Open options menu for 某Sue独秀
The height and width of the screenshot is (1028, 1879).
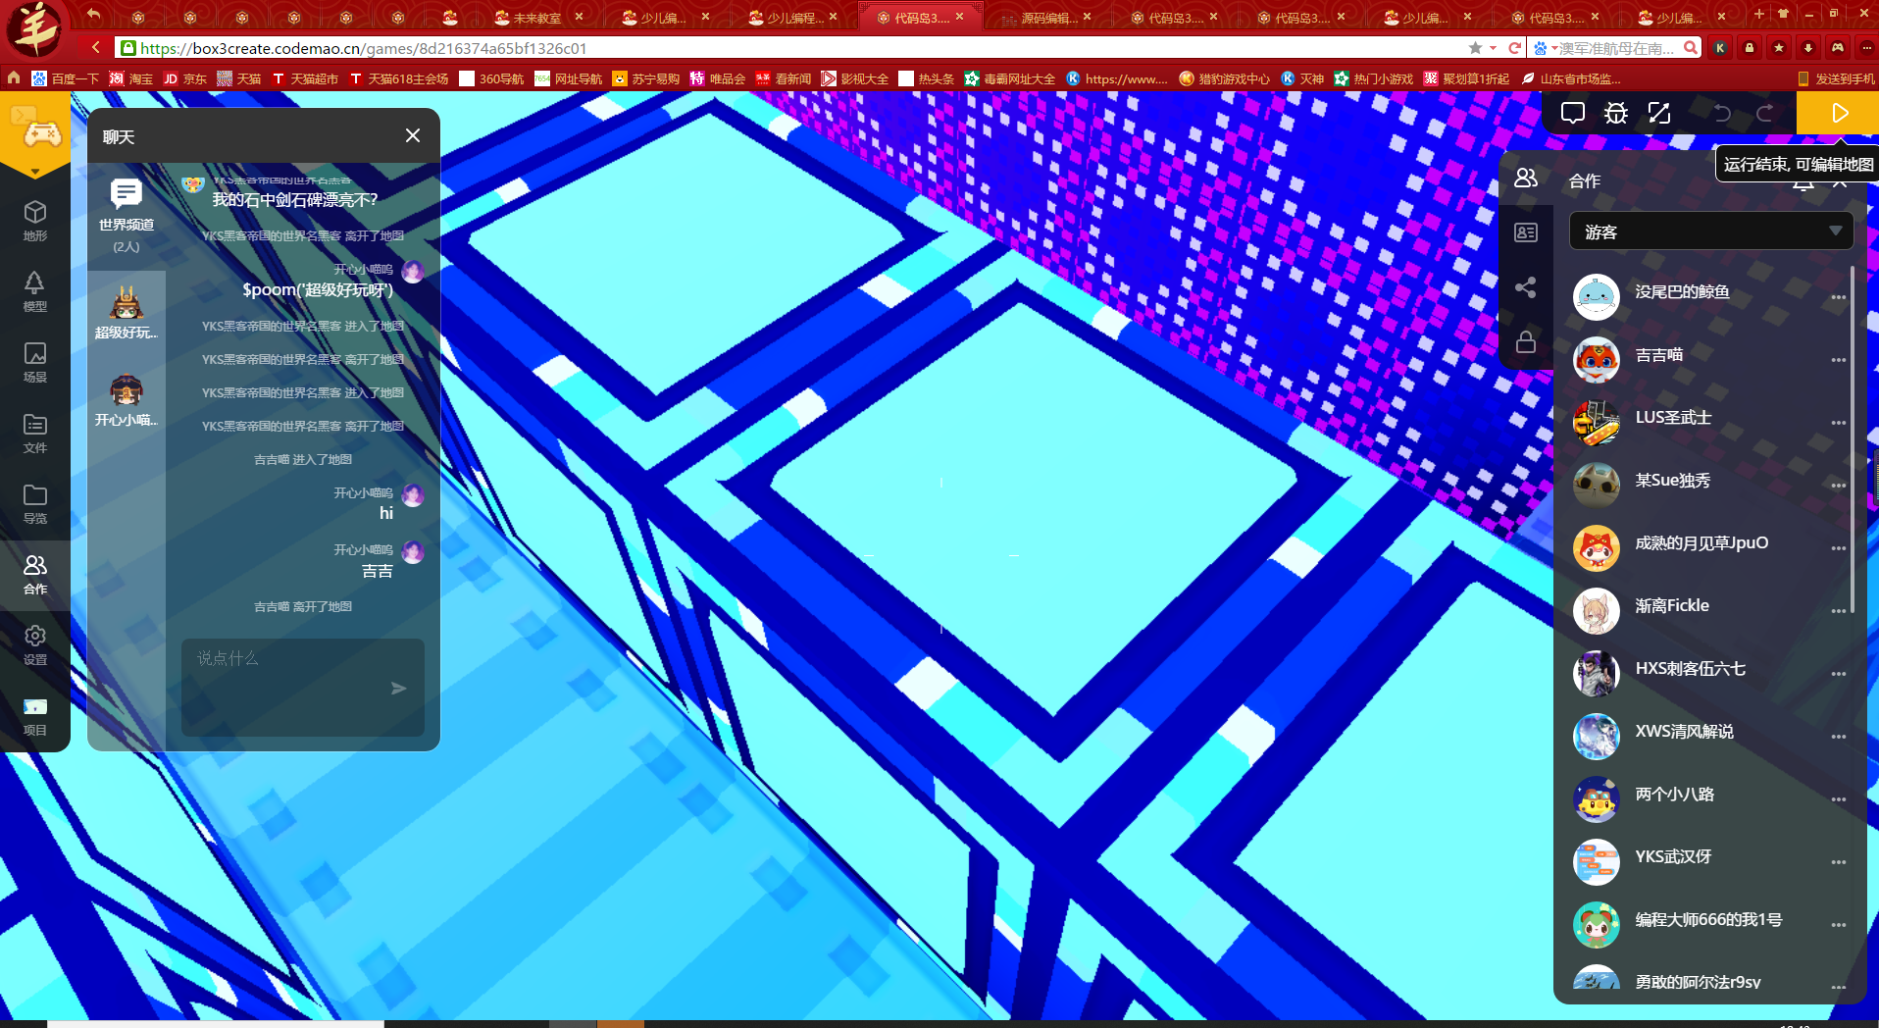[1838, 486]
